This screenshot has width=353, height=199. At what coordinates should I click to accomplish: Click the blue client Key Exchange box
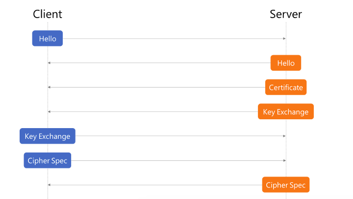pyautogui.click(x=47, y=136)
